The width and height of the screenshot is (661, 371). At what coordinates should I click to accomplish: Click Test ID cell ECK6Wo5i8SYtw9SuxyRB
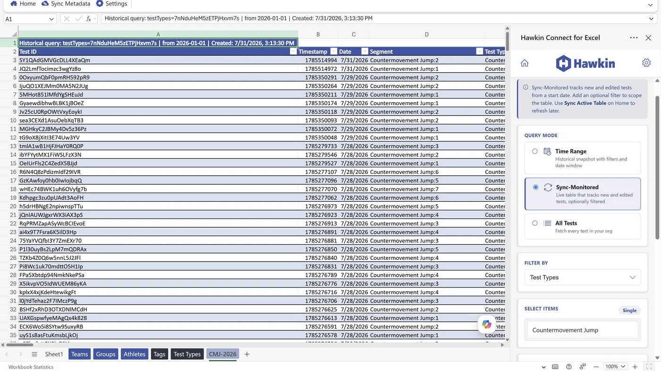pyautogui.click(x=158, y=327)
